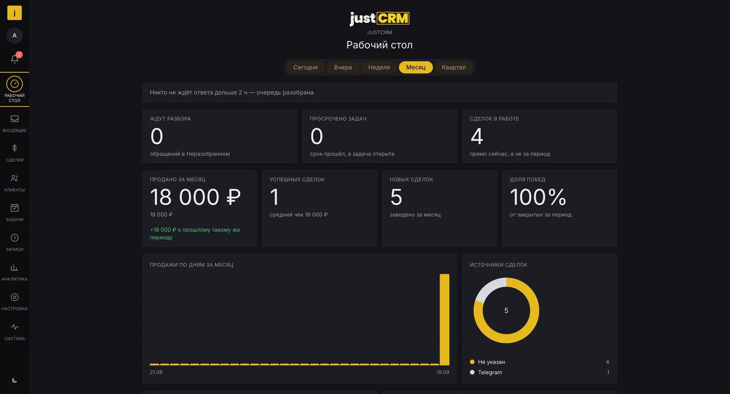Image resolution: width=730 pixels, height=394 pixels.
Task: Click the Telegram white legend dot
Action: 472,372
